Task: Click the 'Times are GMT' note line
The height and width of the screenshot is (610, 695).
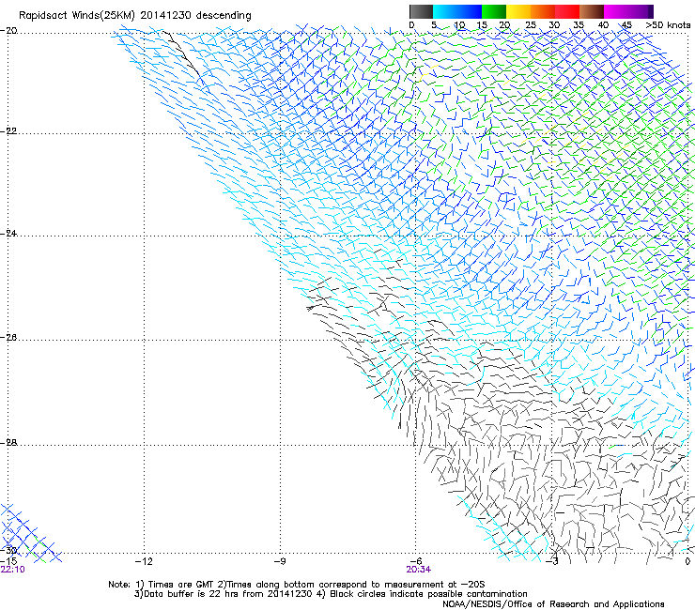Action: click(297, 585)
